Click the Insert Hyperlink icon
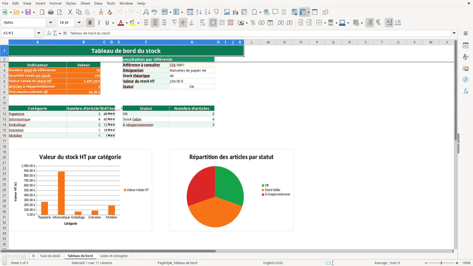The width and height of the screenshot is (473, 266). tap(266, 12)
